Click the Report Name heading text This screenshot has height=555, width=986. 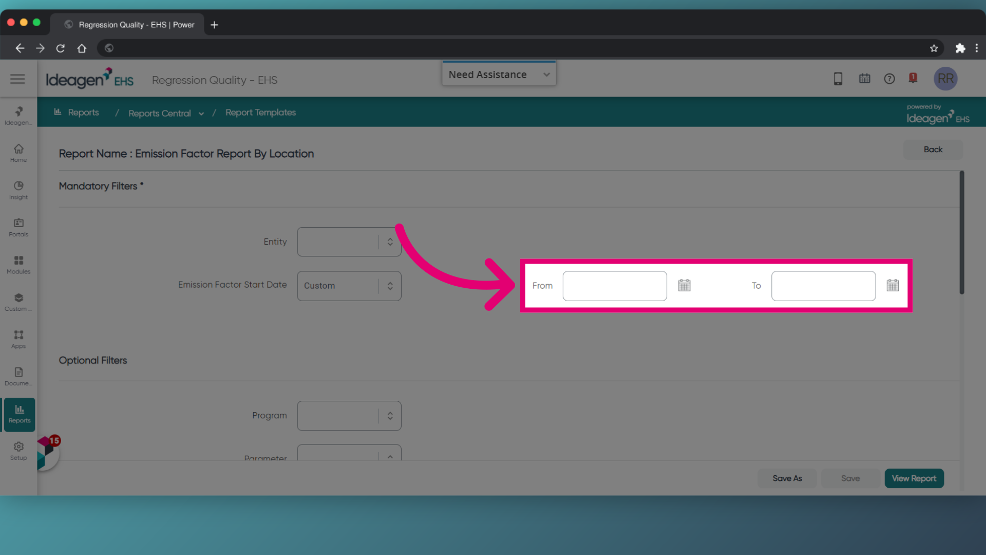186,154
